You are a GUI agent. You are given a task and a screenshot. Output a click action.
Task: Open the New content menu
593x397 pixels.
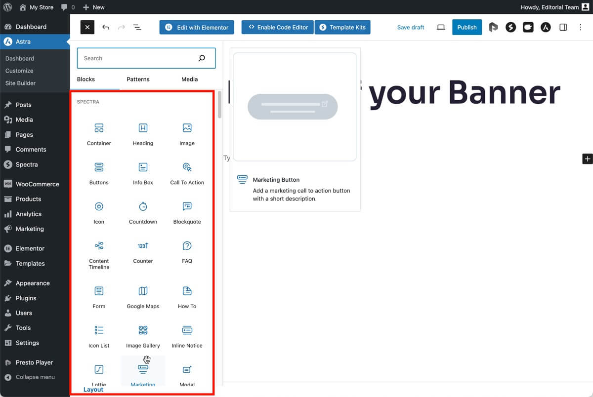[x=93, y=7]
